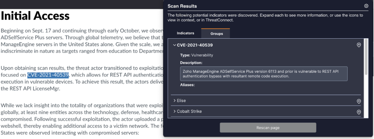Screen dimensions: 374x139
Task: Click the location pin for CVE-2021-40539
Action: 359,45
